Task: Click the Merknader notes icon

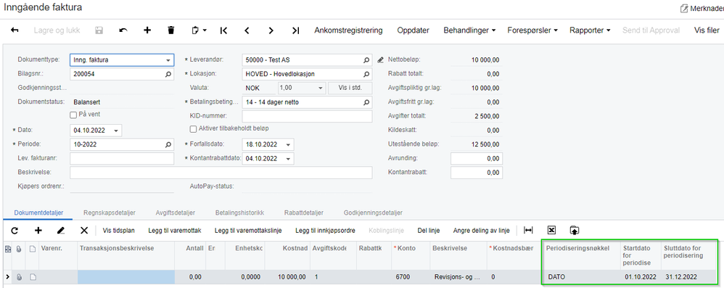Action: click(x=684, y=8)
